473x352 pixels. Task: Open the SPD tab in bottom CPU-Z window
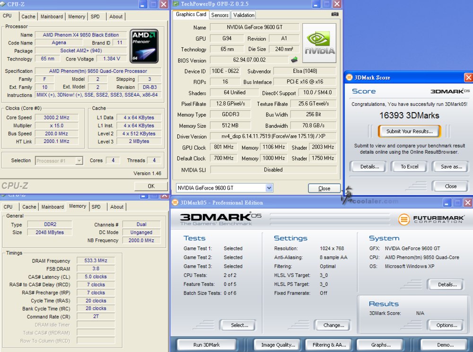pos(96,207)
